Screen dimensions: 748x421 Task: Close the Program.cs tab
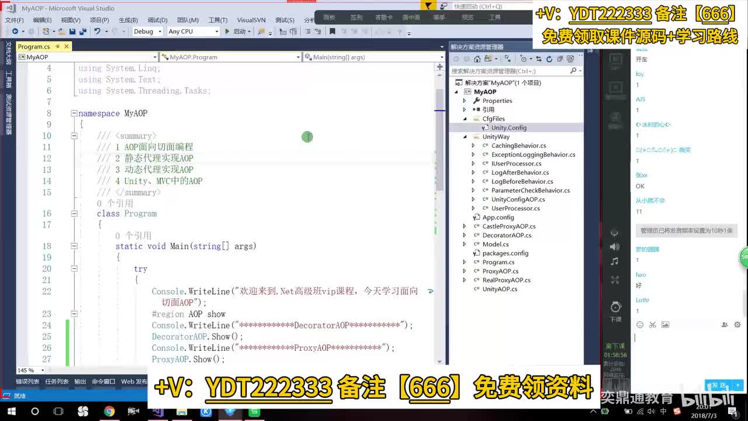(67, 46)
